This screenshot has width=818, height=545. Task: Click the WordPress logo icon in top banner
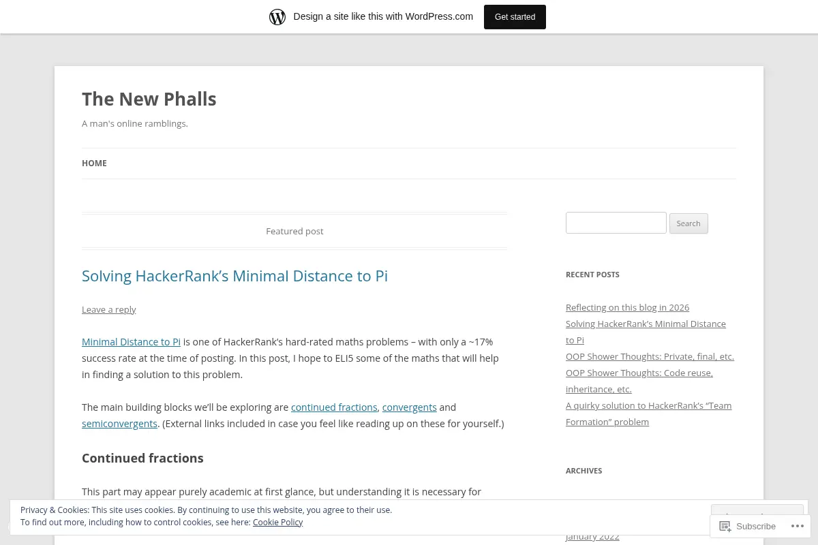coord(277,17)
